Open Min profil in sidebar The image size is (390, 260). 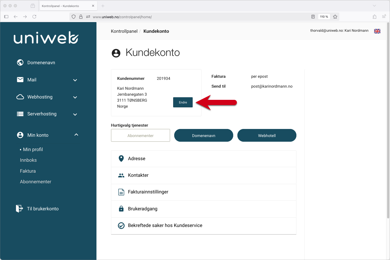pos(33,149)
